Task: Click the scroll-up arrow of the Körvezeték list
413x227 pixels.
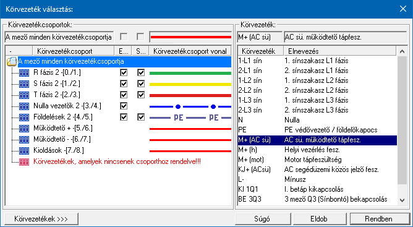Action: [402, 51]
